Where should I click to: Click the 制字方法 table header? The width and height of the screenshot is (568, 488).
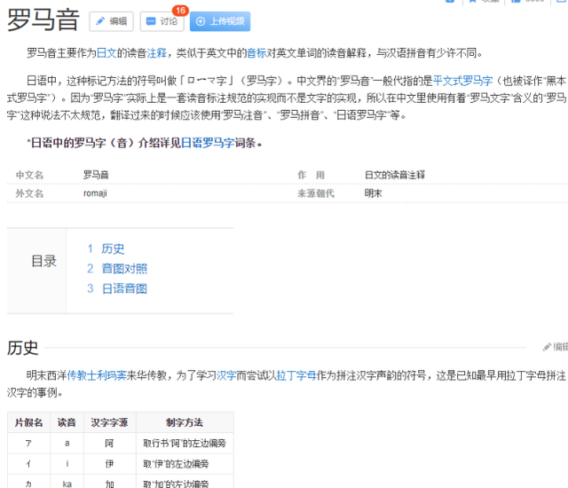tap(185, 422)
